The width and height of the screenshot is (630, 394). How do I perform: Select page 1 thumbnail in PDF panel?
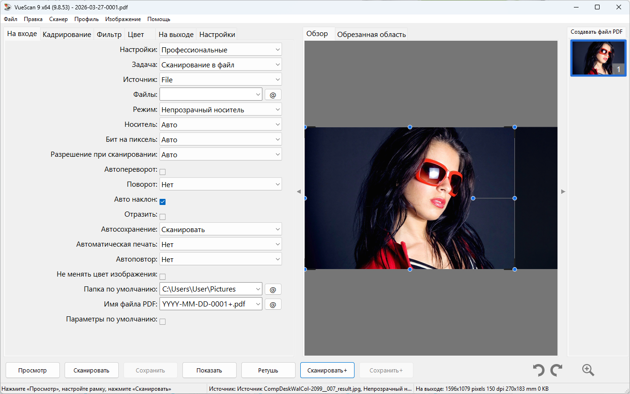click(x=598, y=58)
